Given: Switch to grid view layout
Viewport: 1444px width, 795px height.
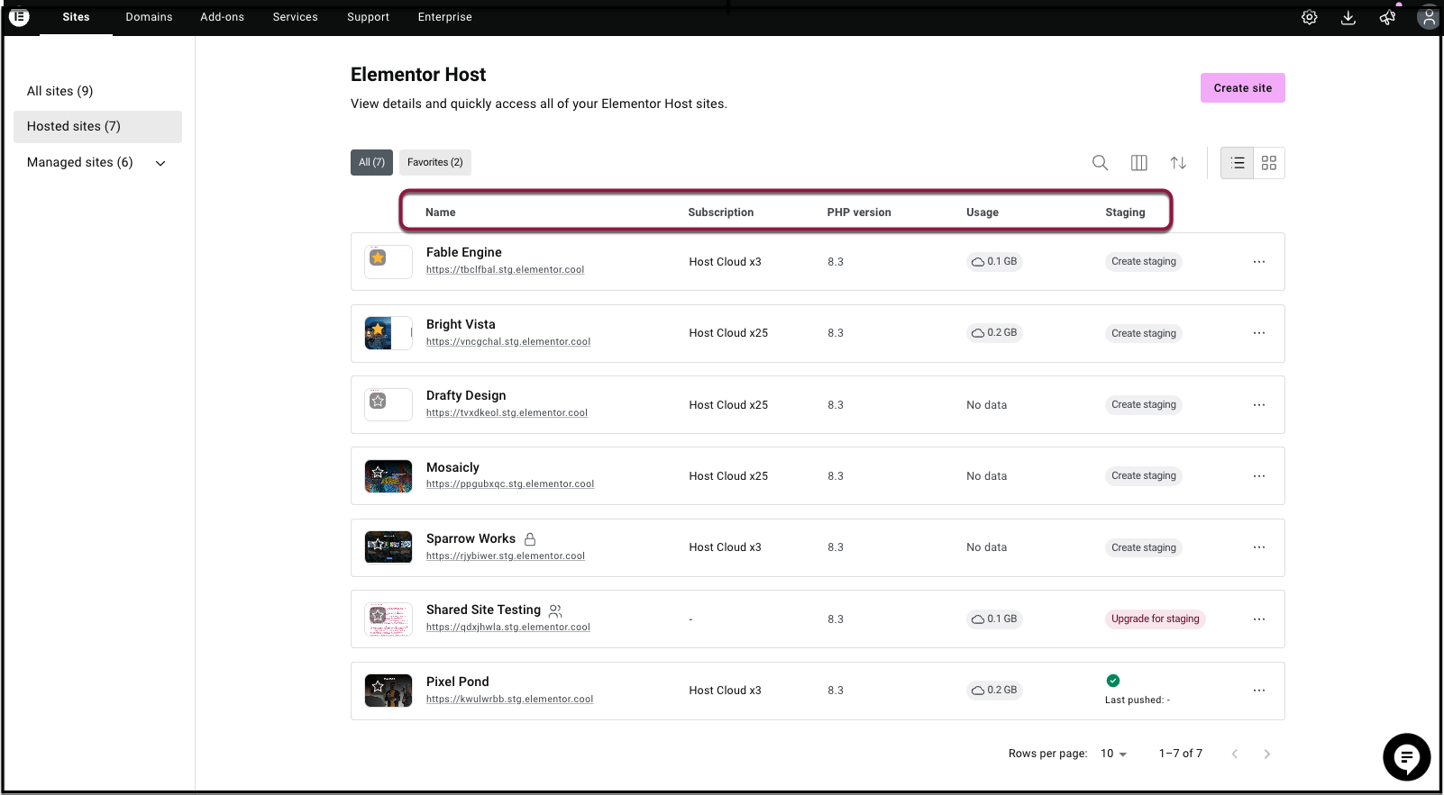Looking at the screenshot, I should 1269,163.
